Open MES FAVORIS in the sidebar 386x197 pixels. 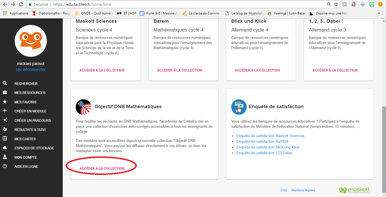pyautogui.click(x=26, y=102)
